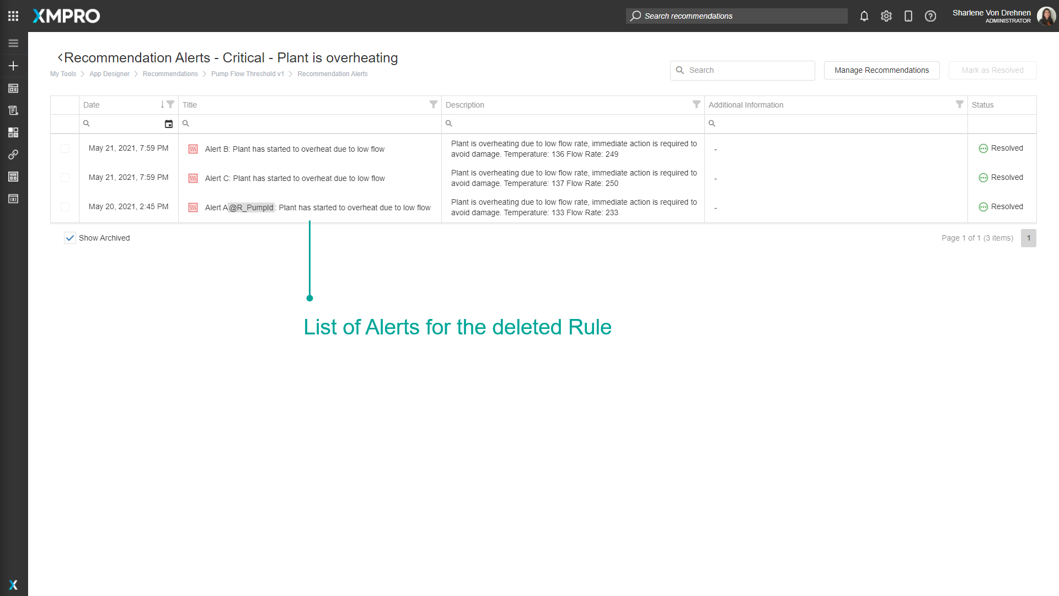Open the date picker in Date search field

(169, 124)
